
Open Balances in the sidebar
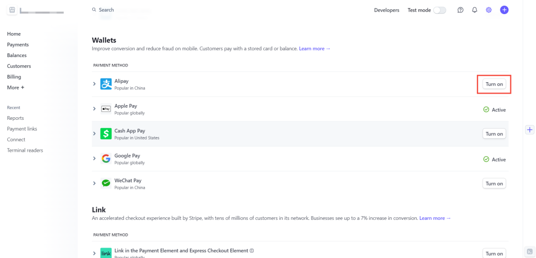[x=17, y=55]
